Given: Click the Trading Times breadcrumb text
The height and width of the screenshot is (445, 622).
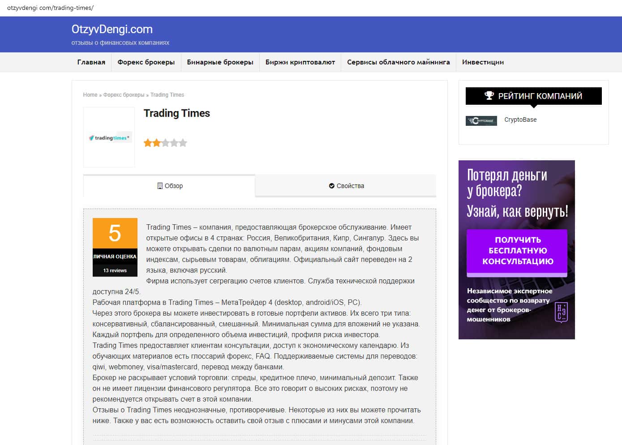Looking at the screenshot, I should tap(167, 95).
